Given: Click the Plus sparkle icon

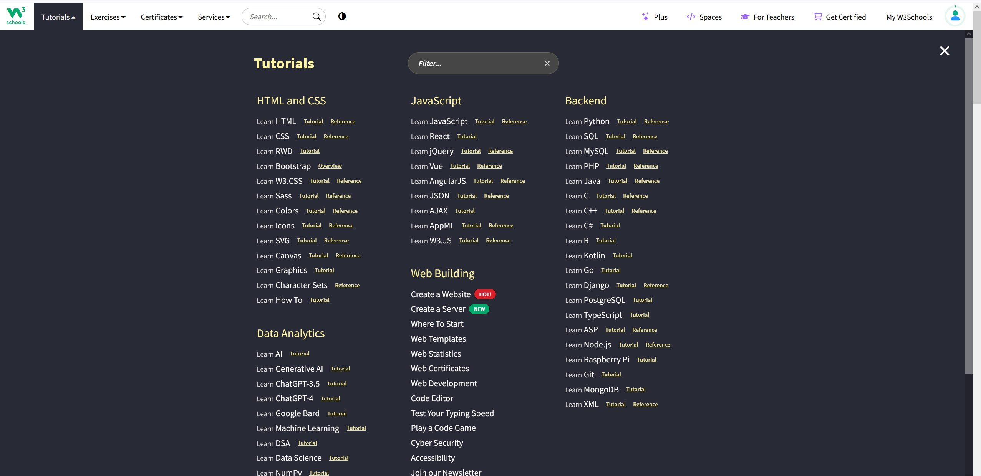Looking at the screenshot, I should point(646,17).
